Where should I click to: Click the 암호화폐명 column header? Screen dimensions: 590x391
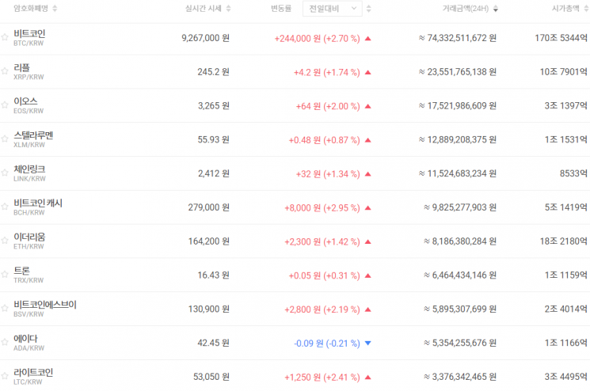point(31,8)
